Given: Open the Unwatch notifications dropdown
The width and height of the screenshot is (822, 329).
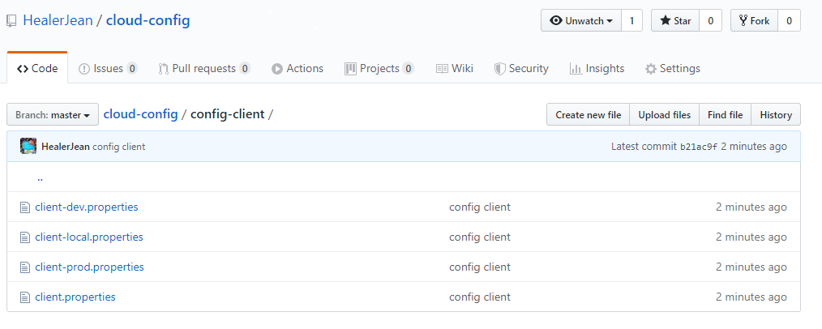Looking at the screenshot, I should pos(581,20).
